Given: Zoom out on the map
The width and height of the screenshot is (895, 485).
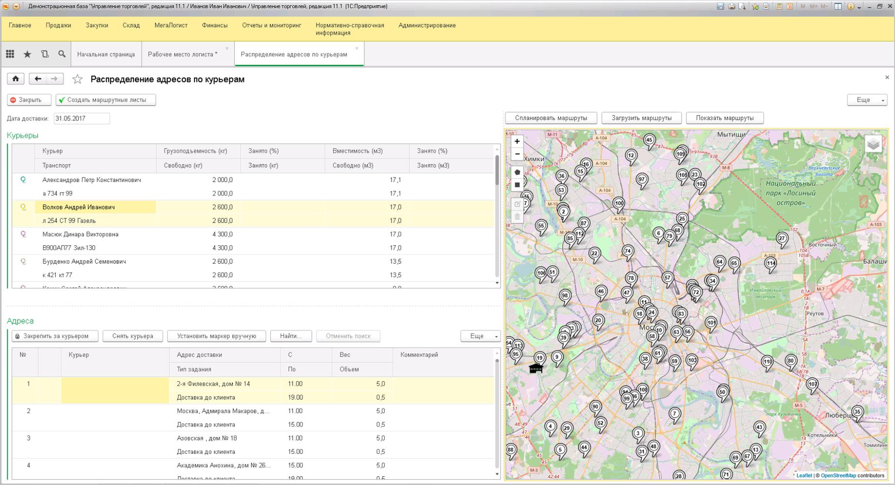Looking at the screenshot, I should point(517,154).
